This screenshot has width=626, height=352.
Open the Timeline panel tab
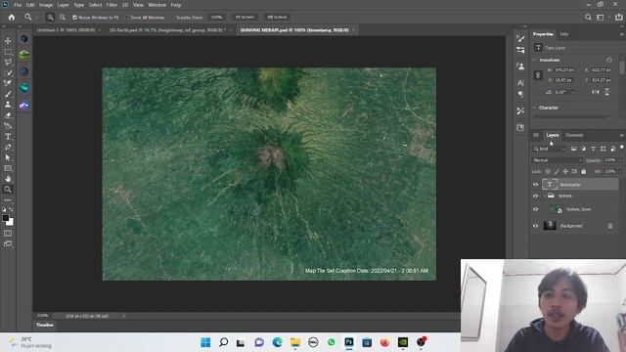(x=45, y=325)
